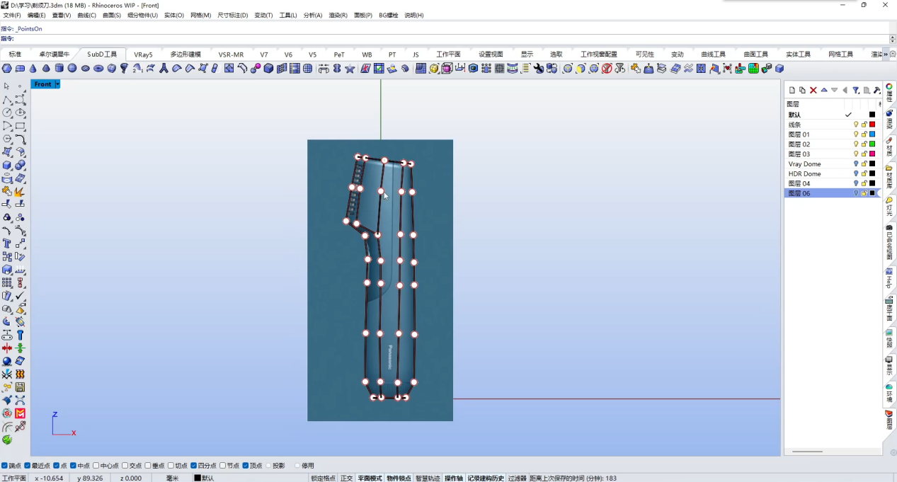Delete layer with the red X icon
The width and height of the screenshot is (897, 482).
[x=813, y=90]
